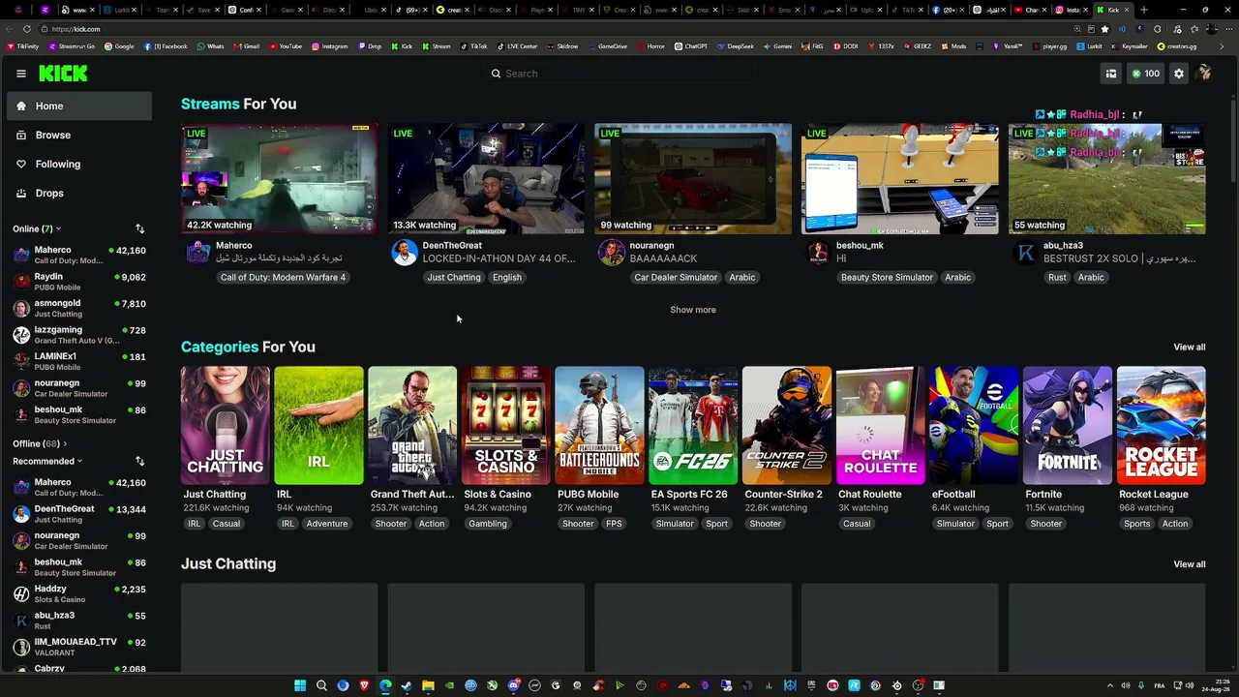
Task: Expand the Offline (68) section
Action: coord(40,443)
